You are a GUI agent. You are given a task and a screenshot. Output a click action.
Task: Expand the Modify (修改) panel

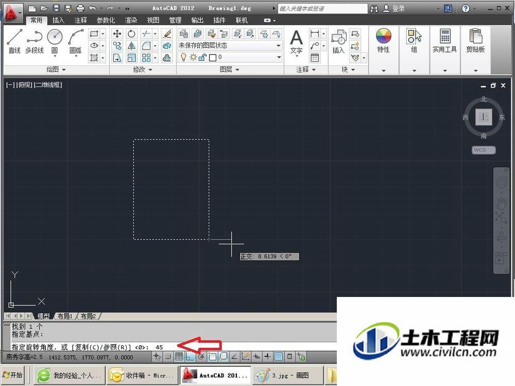coord(143,69)
